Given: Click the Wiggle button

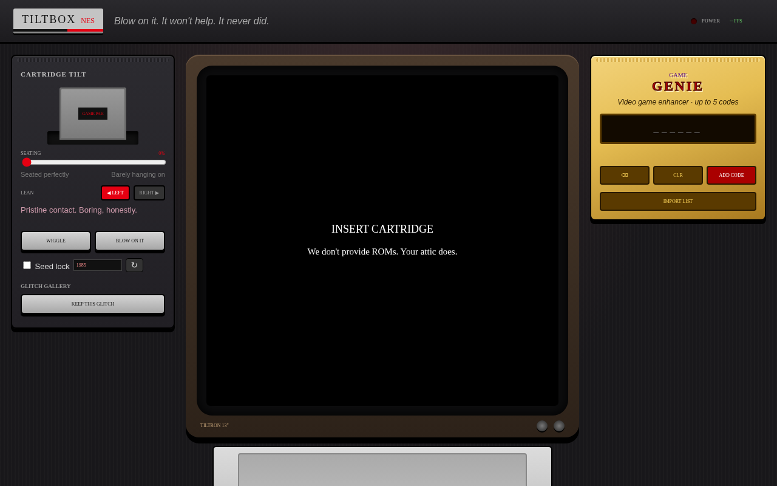Looking at the screenshot, I should [x=56, y=241].
